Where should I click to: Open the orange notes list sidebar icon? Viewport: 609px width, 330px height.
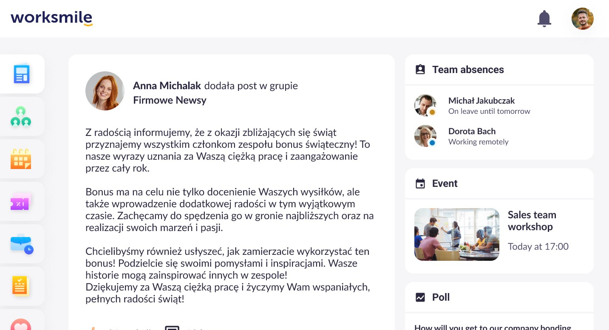coord(21,286)
